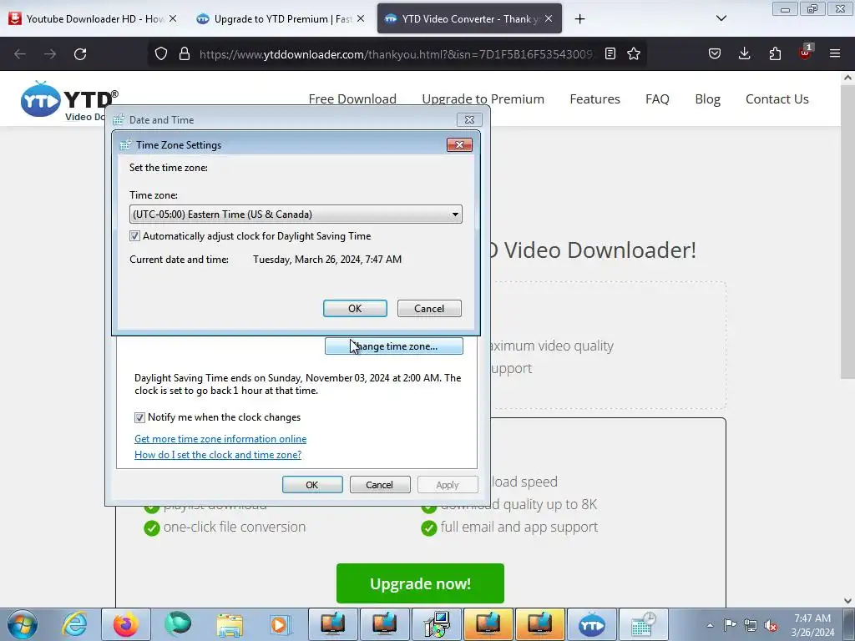Click the site padlock icon
Screen dimensions: 855x641
click(185, 53)
